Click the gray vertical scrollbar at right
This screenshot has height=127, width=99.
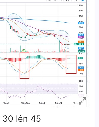[x=86, y=46]
